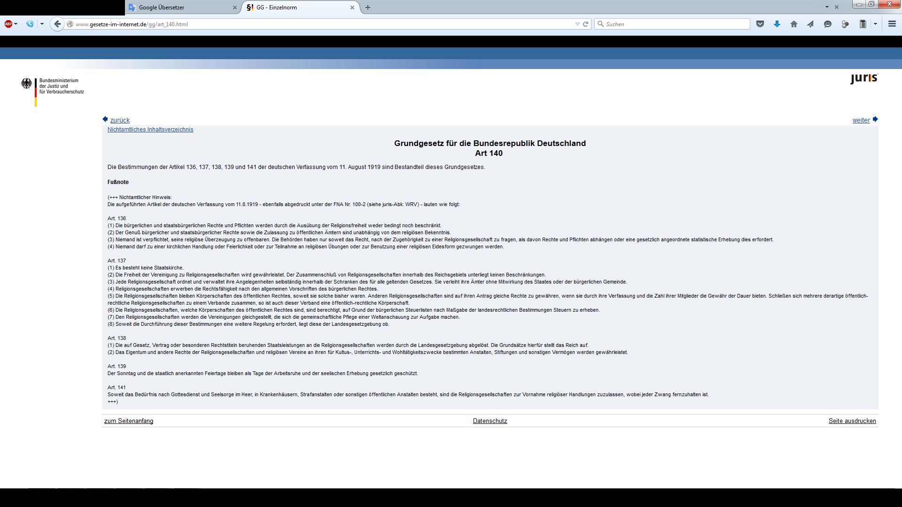Click the Art. 141 footnote heading
Screen dimensions: 902x507
(x=117, y=387)
